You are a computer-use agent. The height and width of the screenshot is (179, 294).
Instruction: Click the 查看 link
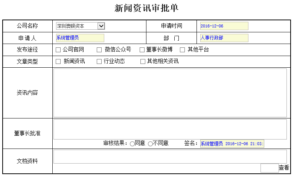tap(284, 168)
